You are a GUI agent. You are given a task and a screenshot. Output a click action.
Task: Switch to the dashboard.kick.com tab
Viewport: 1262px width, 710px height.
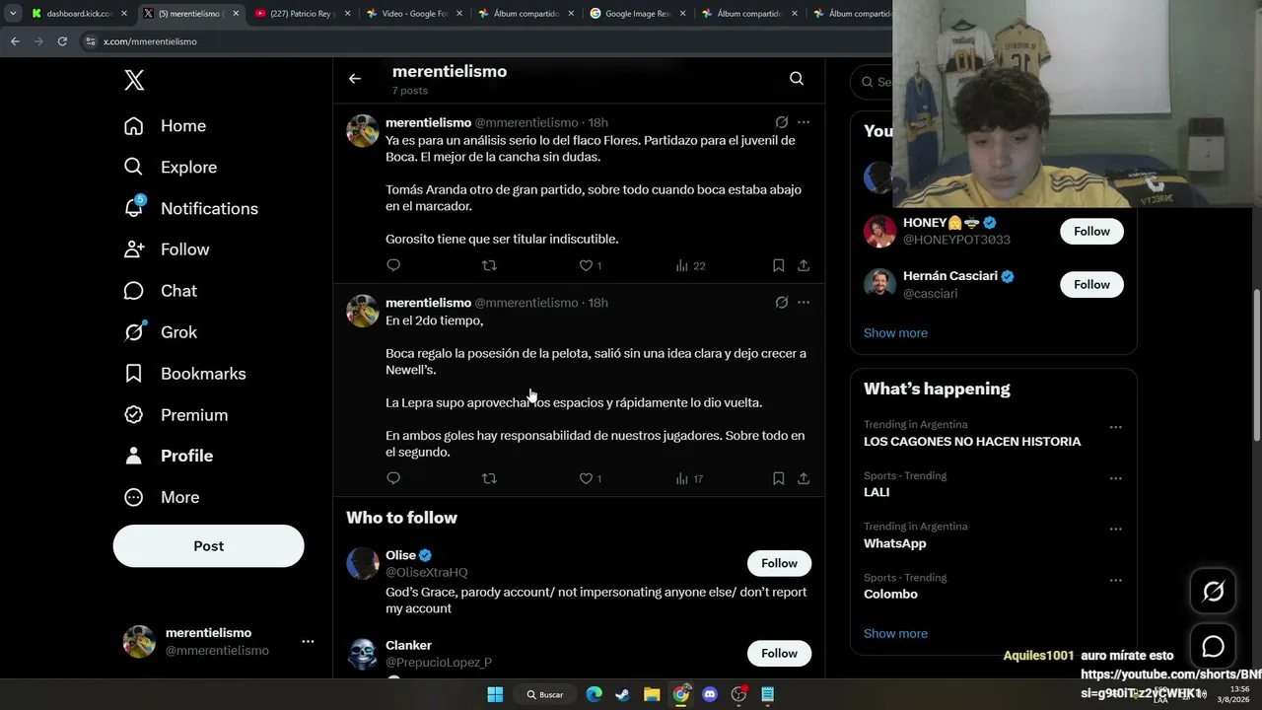click(x=79, y=14)
